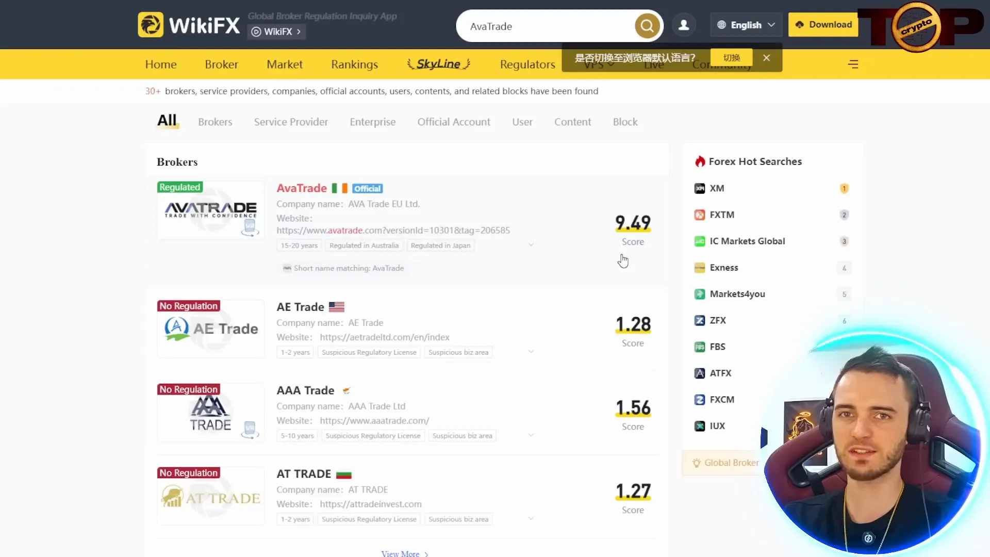
Task: Click the AE Trade logo thumbnail
Action: (x=210, y=329)
